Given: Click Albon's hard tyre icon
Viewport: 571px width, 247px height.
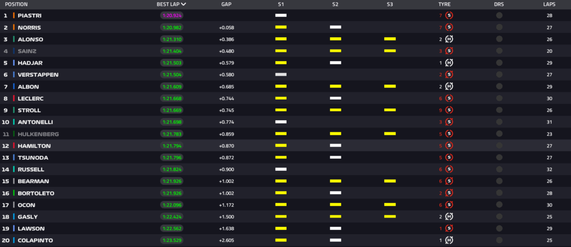Looking at the screenshot, I should pos(449,86).
